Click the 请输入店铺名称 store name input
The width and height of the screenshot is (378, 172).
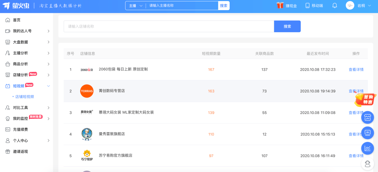[168, 27]
